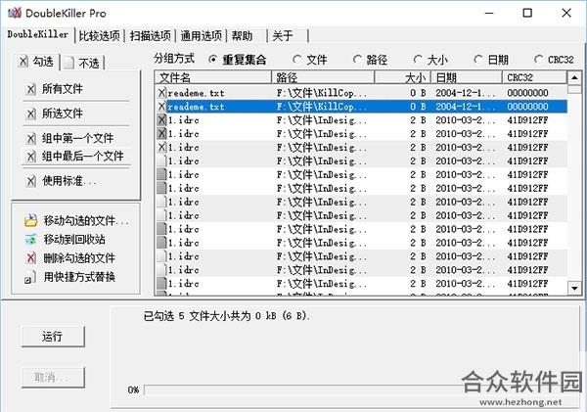587x412 pixels.
Task: Click 已勾选 5 文件 status text
Action: tap(227, 316)
